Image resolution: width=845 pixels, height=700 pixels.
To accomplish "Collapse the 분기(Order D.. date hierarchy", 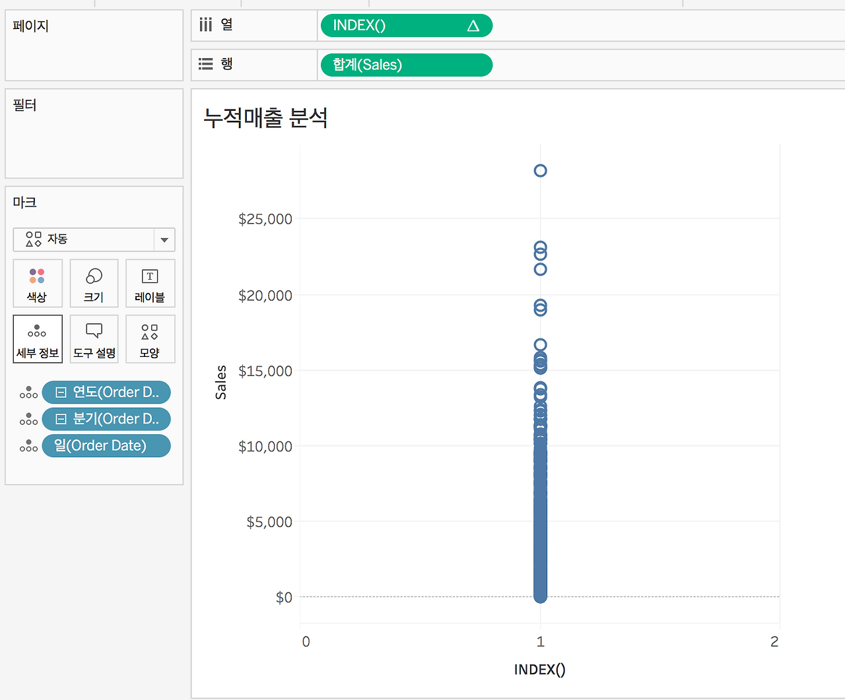I will [61, 419].
